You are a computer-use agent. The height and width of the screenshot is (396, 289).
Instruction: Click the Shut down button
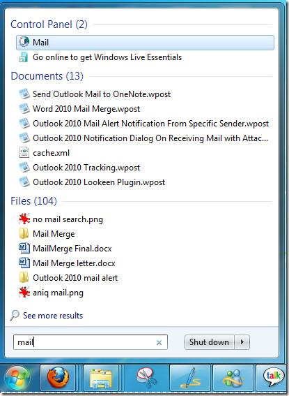click(209, 342)
